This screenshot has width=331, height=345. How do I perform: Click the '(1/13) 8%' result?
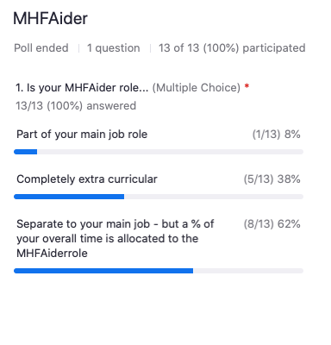tap(277, 135)
